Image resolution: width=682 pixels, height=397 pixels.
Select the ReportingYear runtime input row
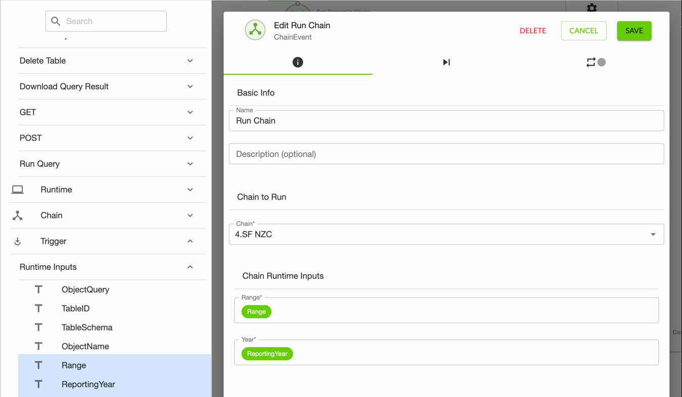115,384
